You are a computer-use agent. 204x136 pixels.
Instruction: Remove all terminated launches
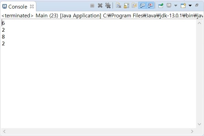point(108,5)
